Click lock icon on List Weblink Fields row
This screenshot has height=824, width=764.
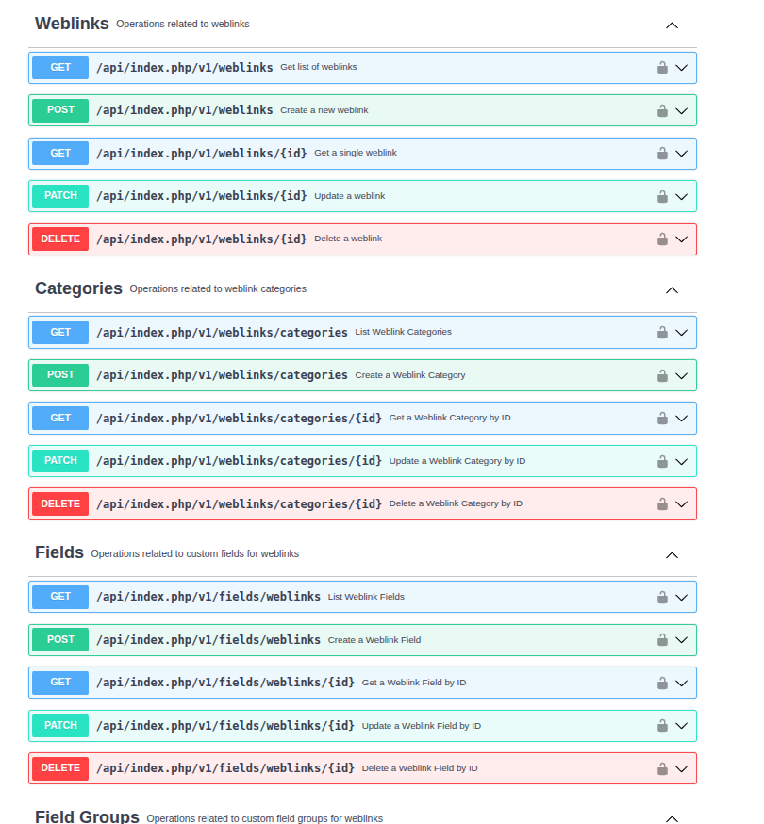[x=662, y=598]
